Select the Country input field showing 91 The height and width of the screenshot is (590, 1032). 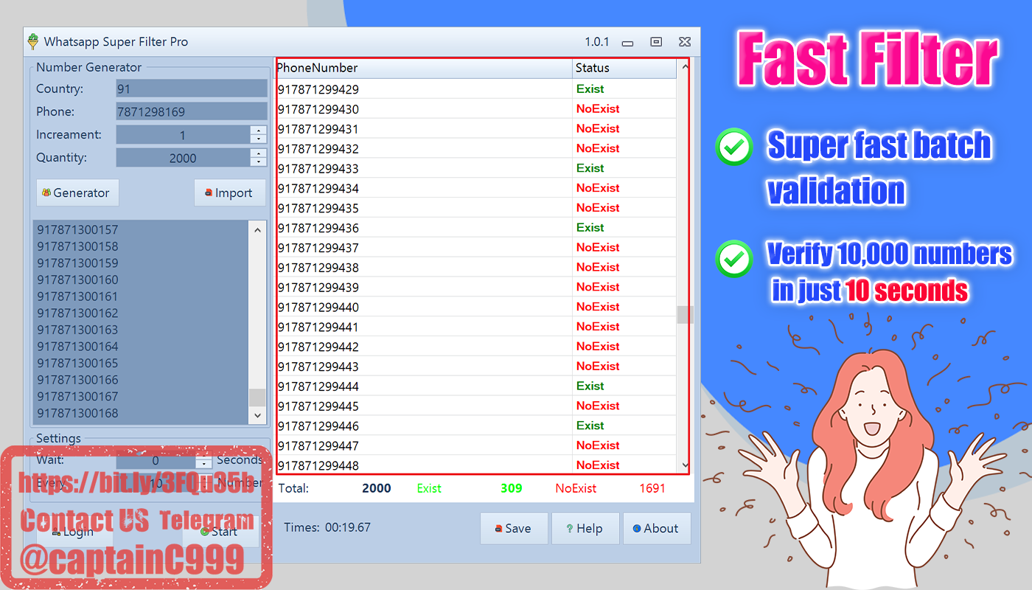[x=191, y=88]
